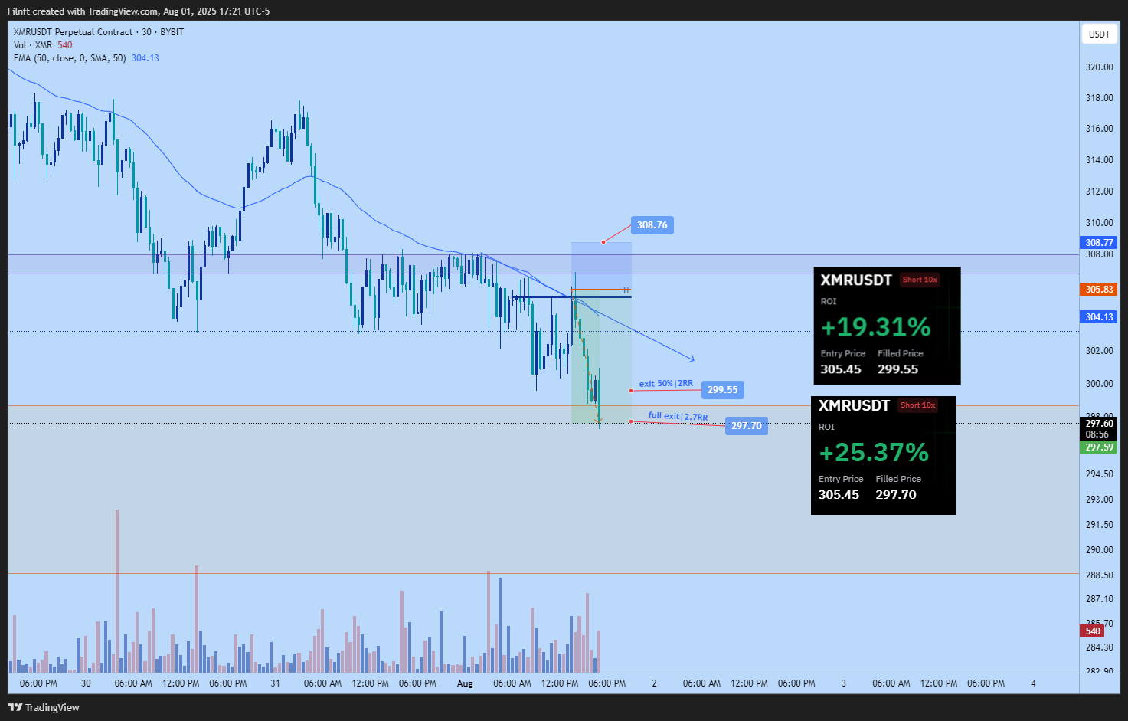Click the +19.31% ROI value
The image size is (1128, 721).
click(876, 327)
